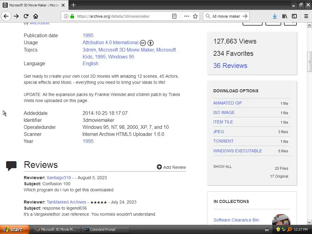Open the 1995 Year link
Viewport: 312px width, 234px height.
[x=88, y=141]
